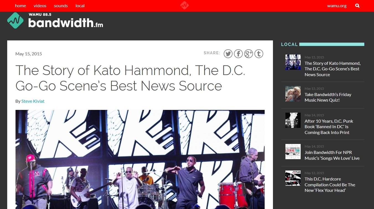Open NPR 'Songs We Love' Live article
Image resolution: width=374 pixels, height=209 pixels.
point(332,155)
